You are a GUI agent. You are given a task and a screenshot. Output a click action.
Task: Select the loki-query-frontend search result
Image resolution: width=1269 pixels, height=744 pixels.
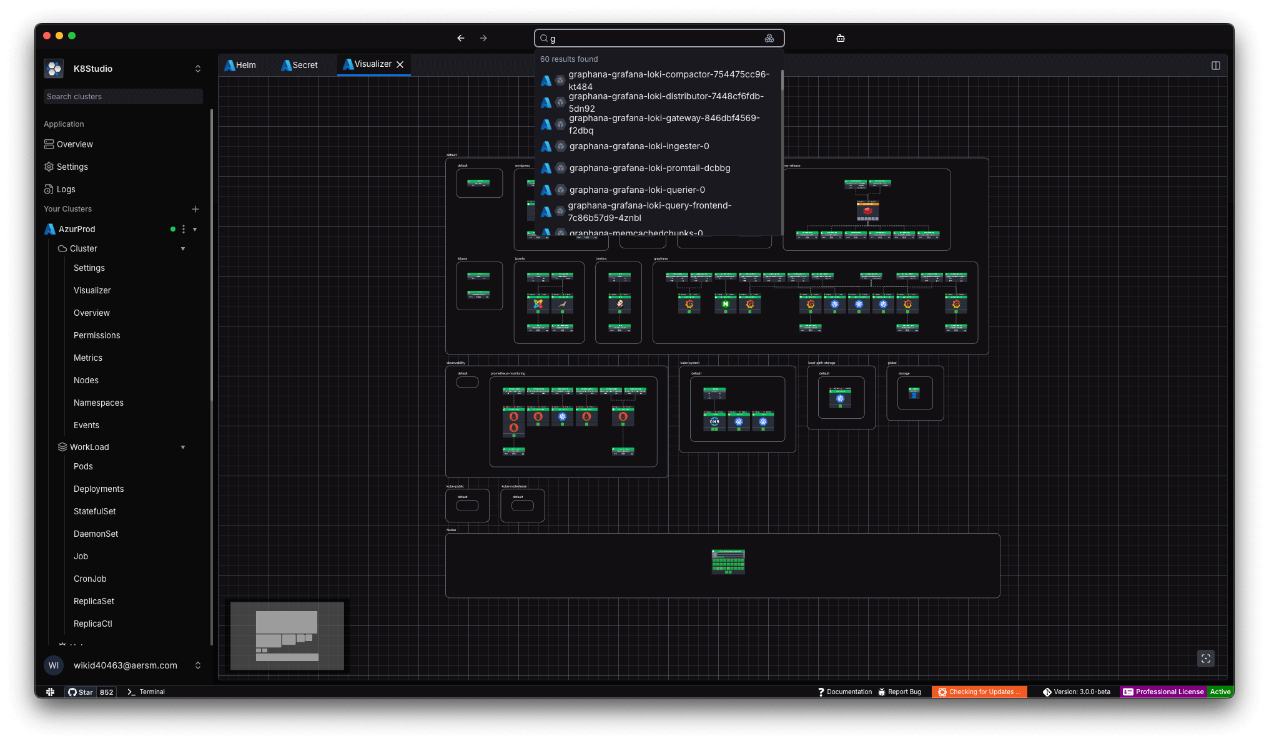coord(659,212)
